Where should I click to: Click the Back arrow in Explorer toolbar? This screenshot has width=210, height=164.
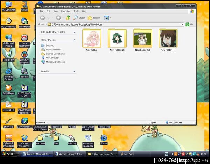42,18
